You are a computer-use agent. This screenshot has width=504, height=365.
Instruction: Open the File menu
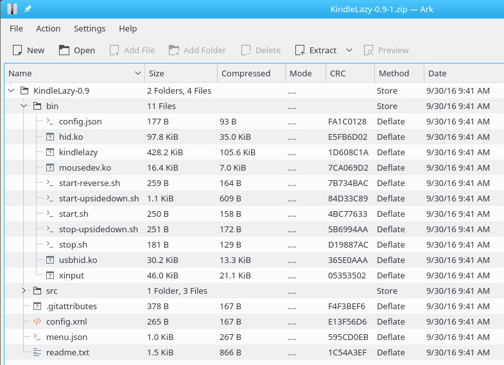(16, 29)
